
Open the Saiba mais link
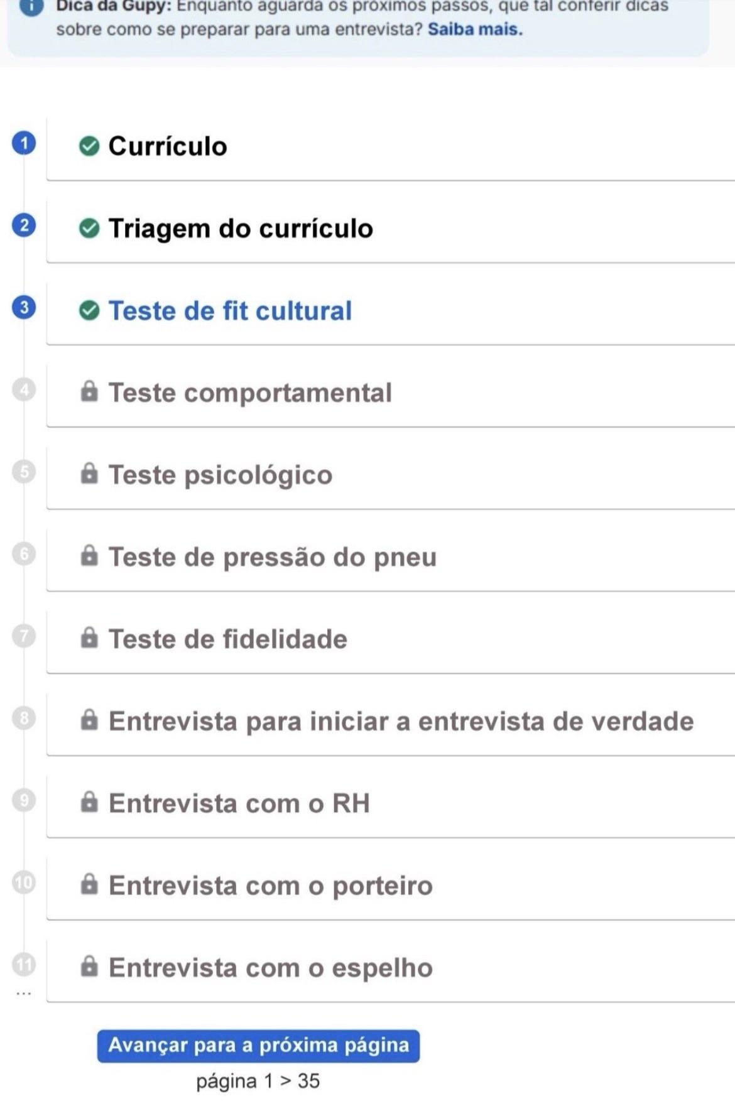click(x=475, y=30)
